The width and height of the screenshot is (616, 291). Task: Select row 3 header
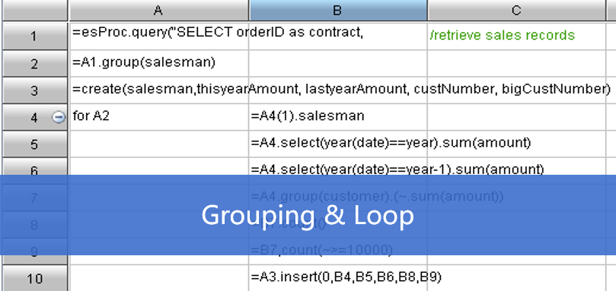[34, 90]
